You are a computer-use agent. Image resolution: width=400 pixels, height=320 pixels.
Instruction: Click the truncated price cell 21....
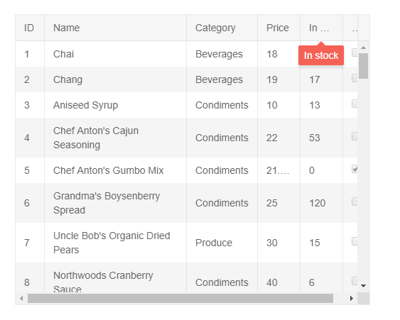tap(279, 170)
